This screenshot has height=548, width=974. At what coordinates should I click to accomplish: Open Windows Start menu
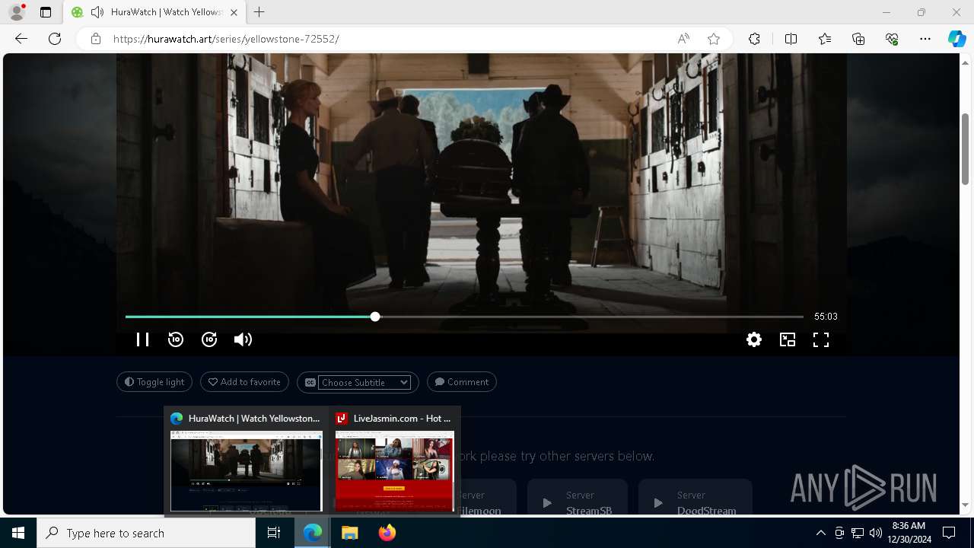click(18, 533)
